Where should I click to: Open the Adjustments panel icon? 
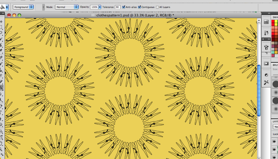(266, 75)
